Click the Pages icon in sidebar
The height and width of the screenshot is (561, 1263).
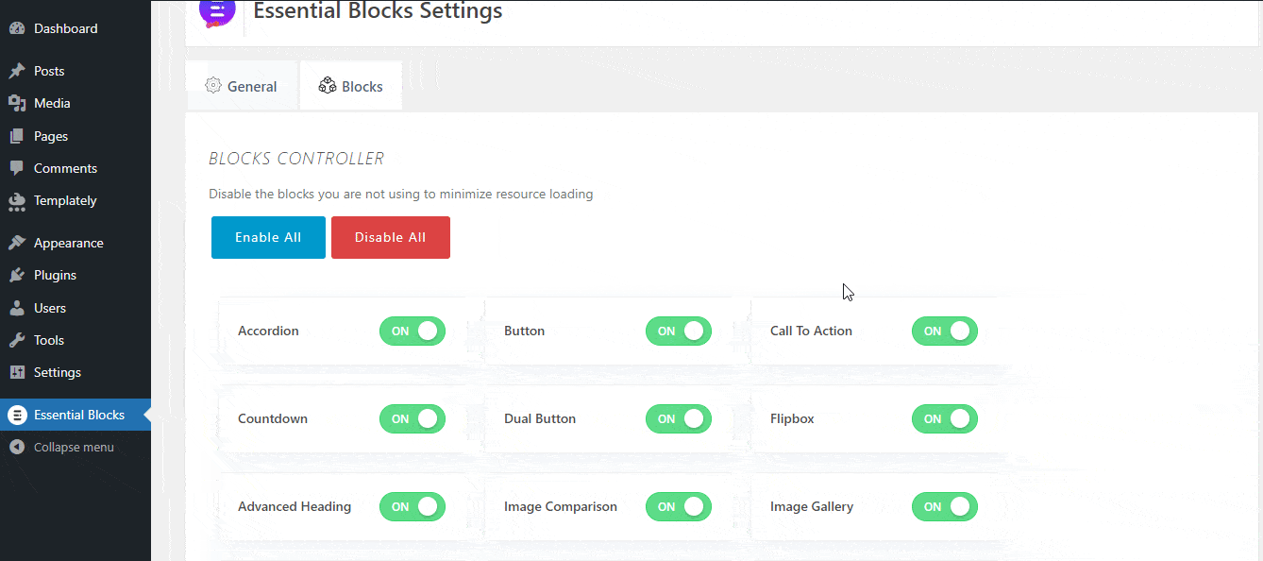[x=16, y=136]
